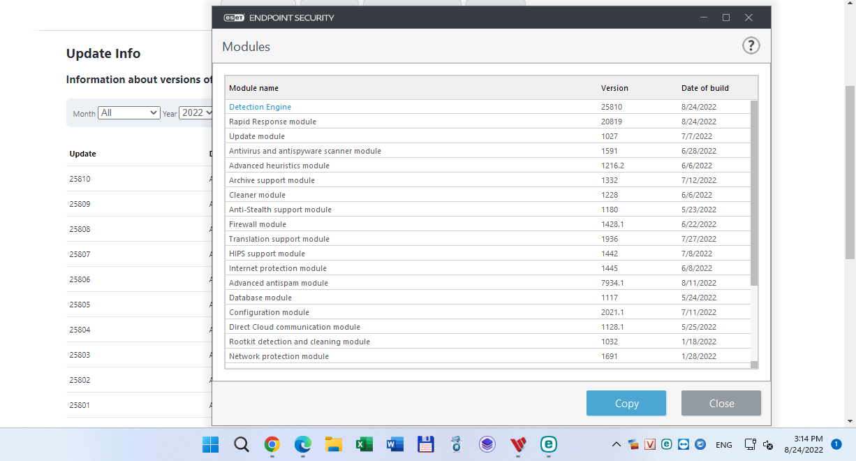856x461 pixels.
Task: Select Network protection module row
Action: pos(488,356)
